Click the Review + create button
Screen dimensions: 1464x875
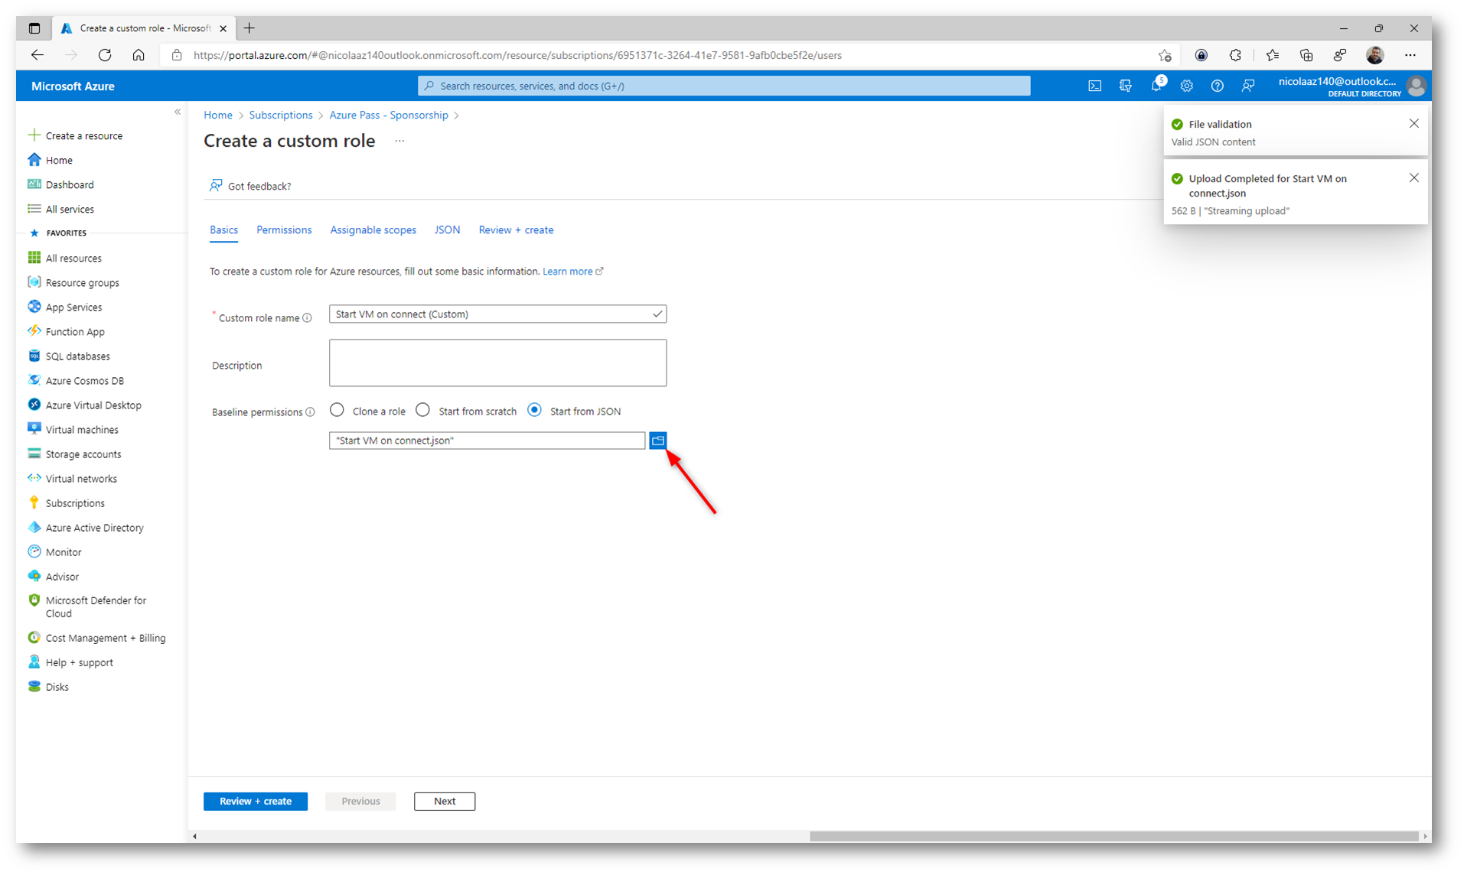click(256, 801)
